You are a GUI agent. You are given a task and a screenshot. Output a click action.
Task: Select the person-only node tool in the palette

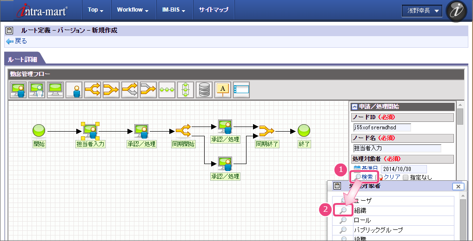click(74, 90)
